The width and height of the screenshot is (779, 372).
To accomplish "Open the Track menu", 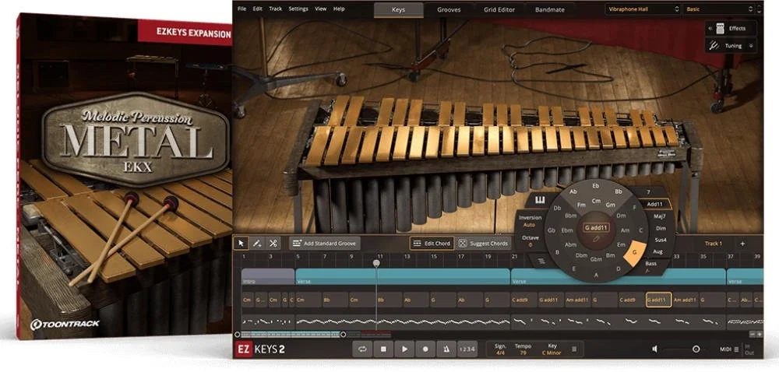I will [275, 9].
